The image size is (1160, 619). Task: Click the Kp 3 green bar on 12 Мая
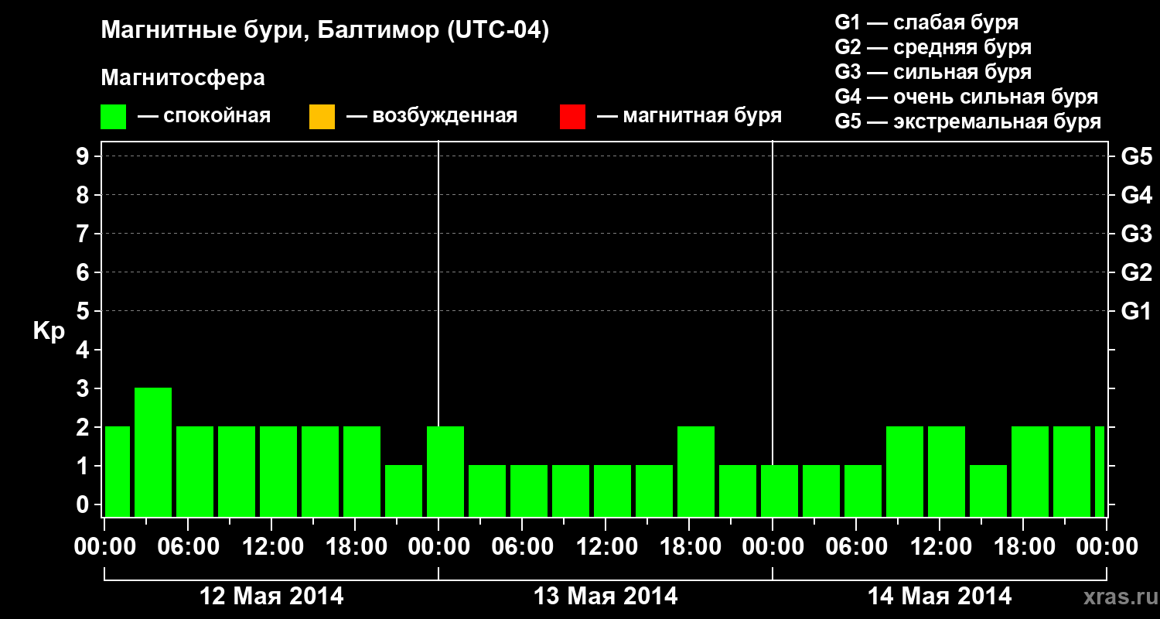click(153, 452)
